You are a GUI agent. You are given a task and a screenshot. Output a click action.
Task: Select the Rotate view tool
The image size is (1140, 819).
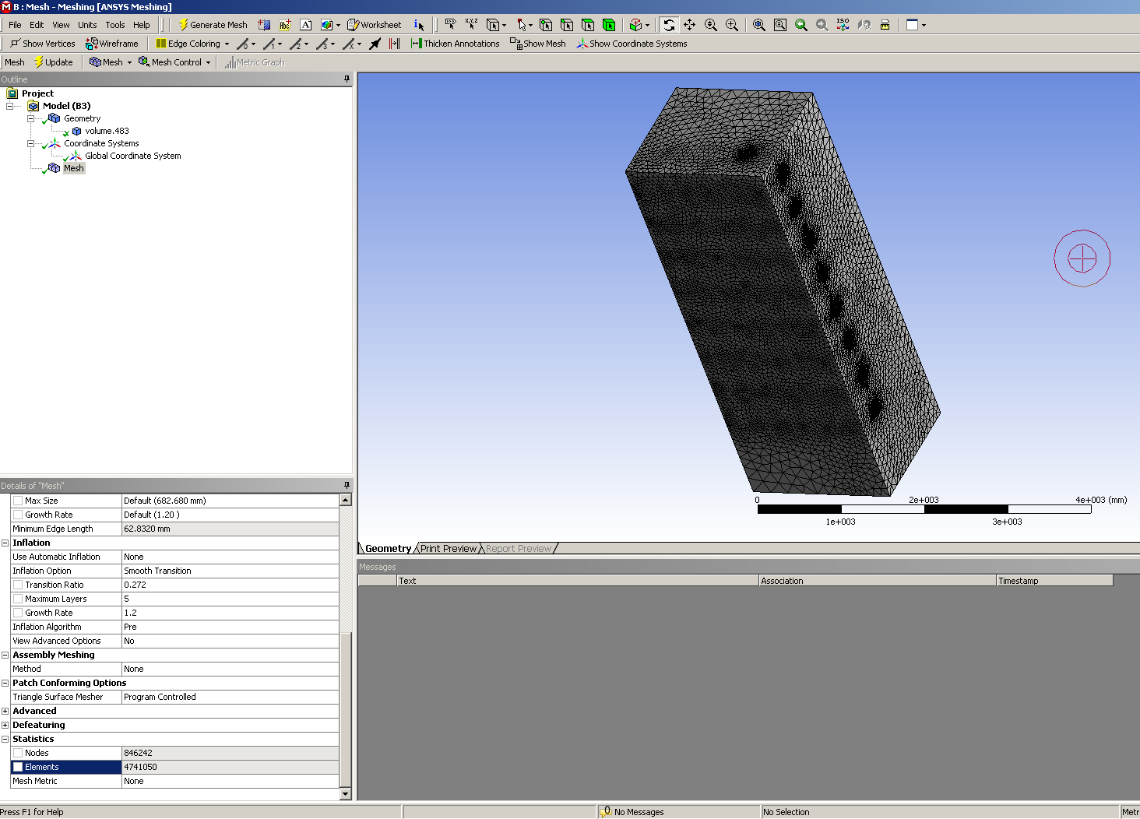tap(669, 25)
